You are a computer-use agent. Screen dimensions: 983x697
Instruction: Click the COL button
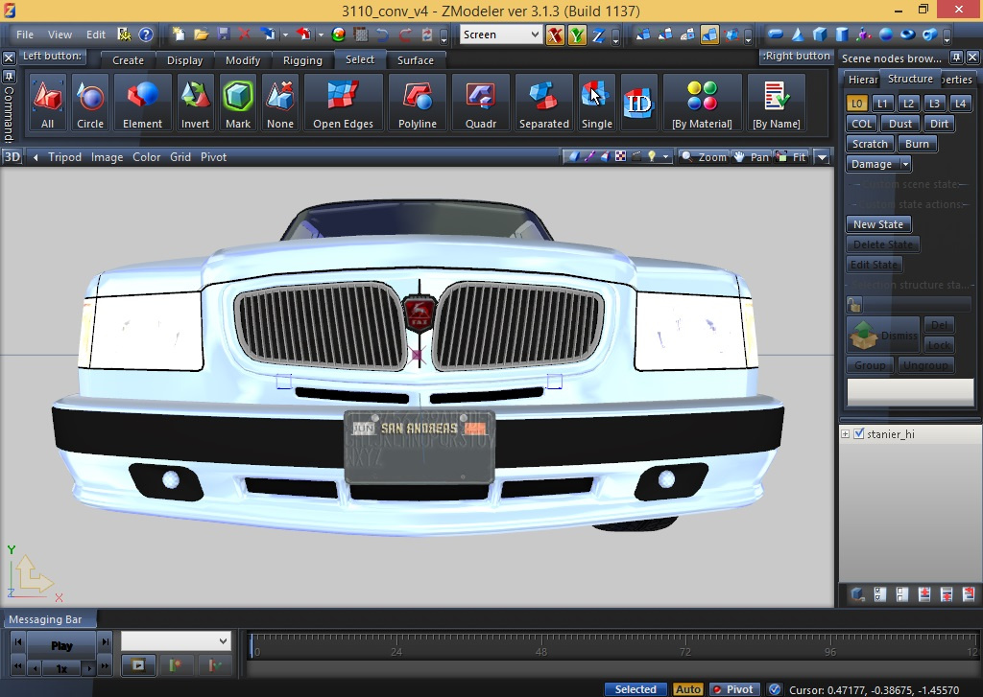[x=861, y=124]
